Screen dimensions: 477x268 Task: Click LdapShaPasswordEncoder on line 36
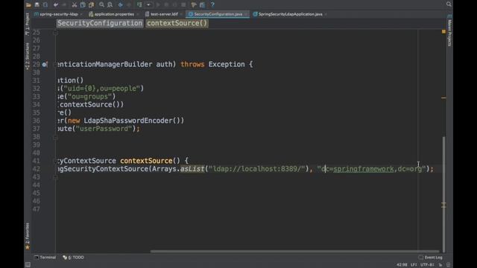coord(128,121)
